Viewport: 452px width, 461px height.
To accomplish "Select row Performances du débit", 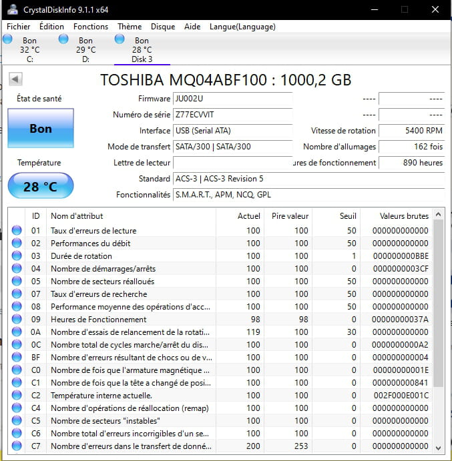I will click(220, 243).
